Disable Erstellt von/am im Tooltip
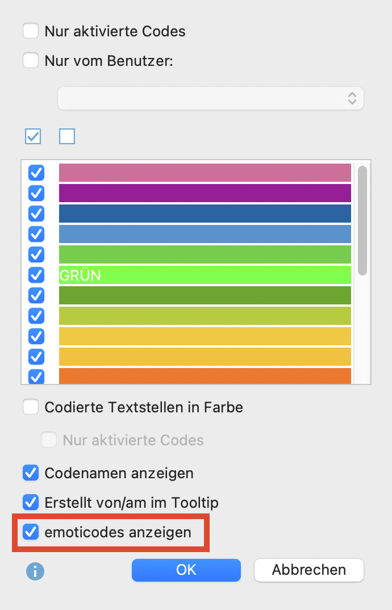Screen dimensions: 392x610 tap(31, 502)
